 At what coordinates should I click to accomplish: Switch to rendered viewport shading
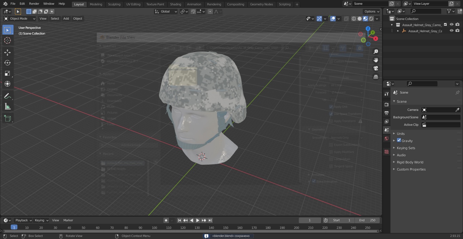pos(371,19)
